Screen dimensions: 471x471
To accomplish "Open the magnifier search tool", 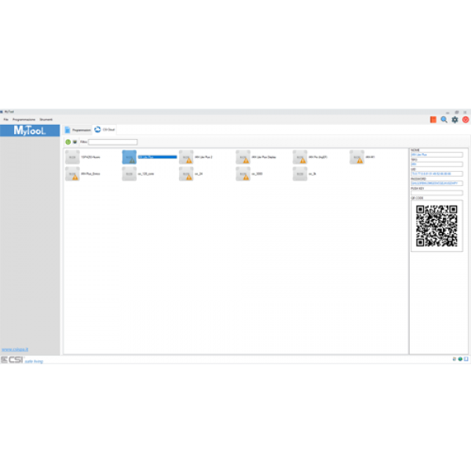I will click(444, 120).
